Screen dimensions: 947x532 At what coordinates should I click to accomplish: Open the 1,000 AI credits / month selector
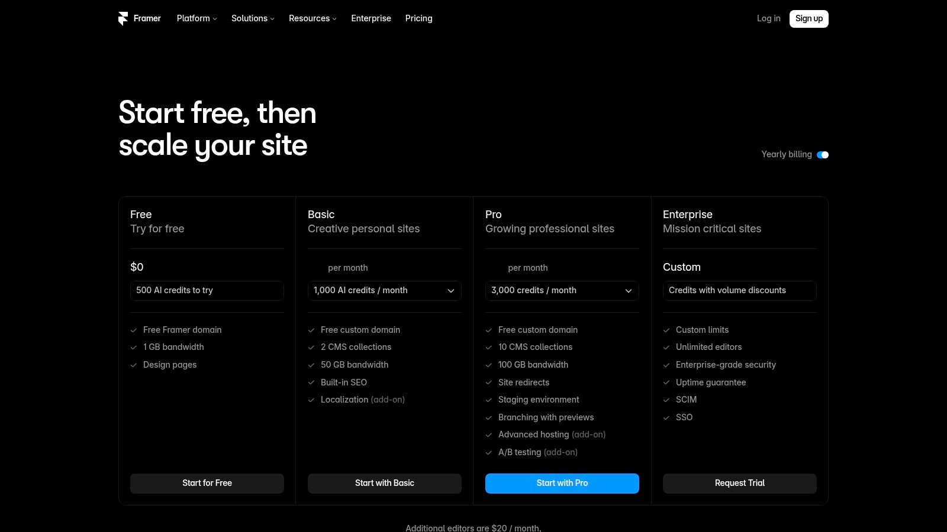385,291
